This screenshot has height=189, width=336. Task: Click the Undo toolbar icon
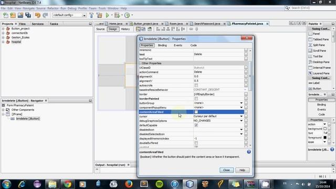click(38, 15)
